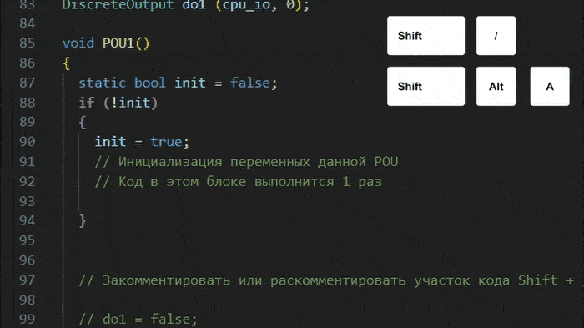584x328 pixels.
Task: Click the slash key overlay
Action: 496,36
